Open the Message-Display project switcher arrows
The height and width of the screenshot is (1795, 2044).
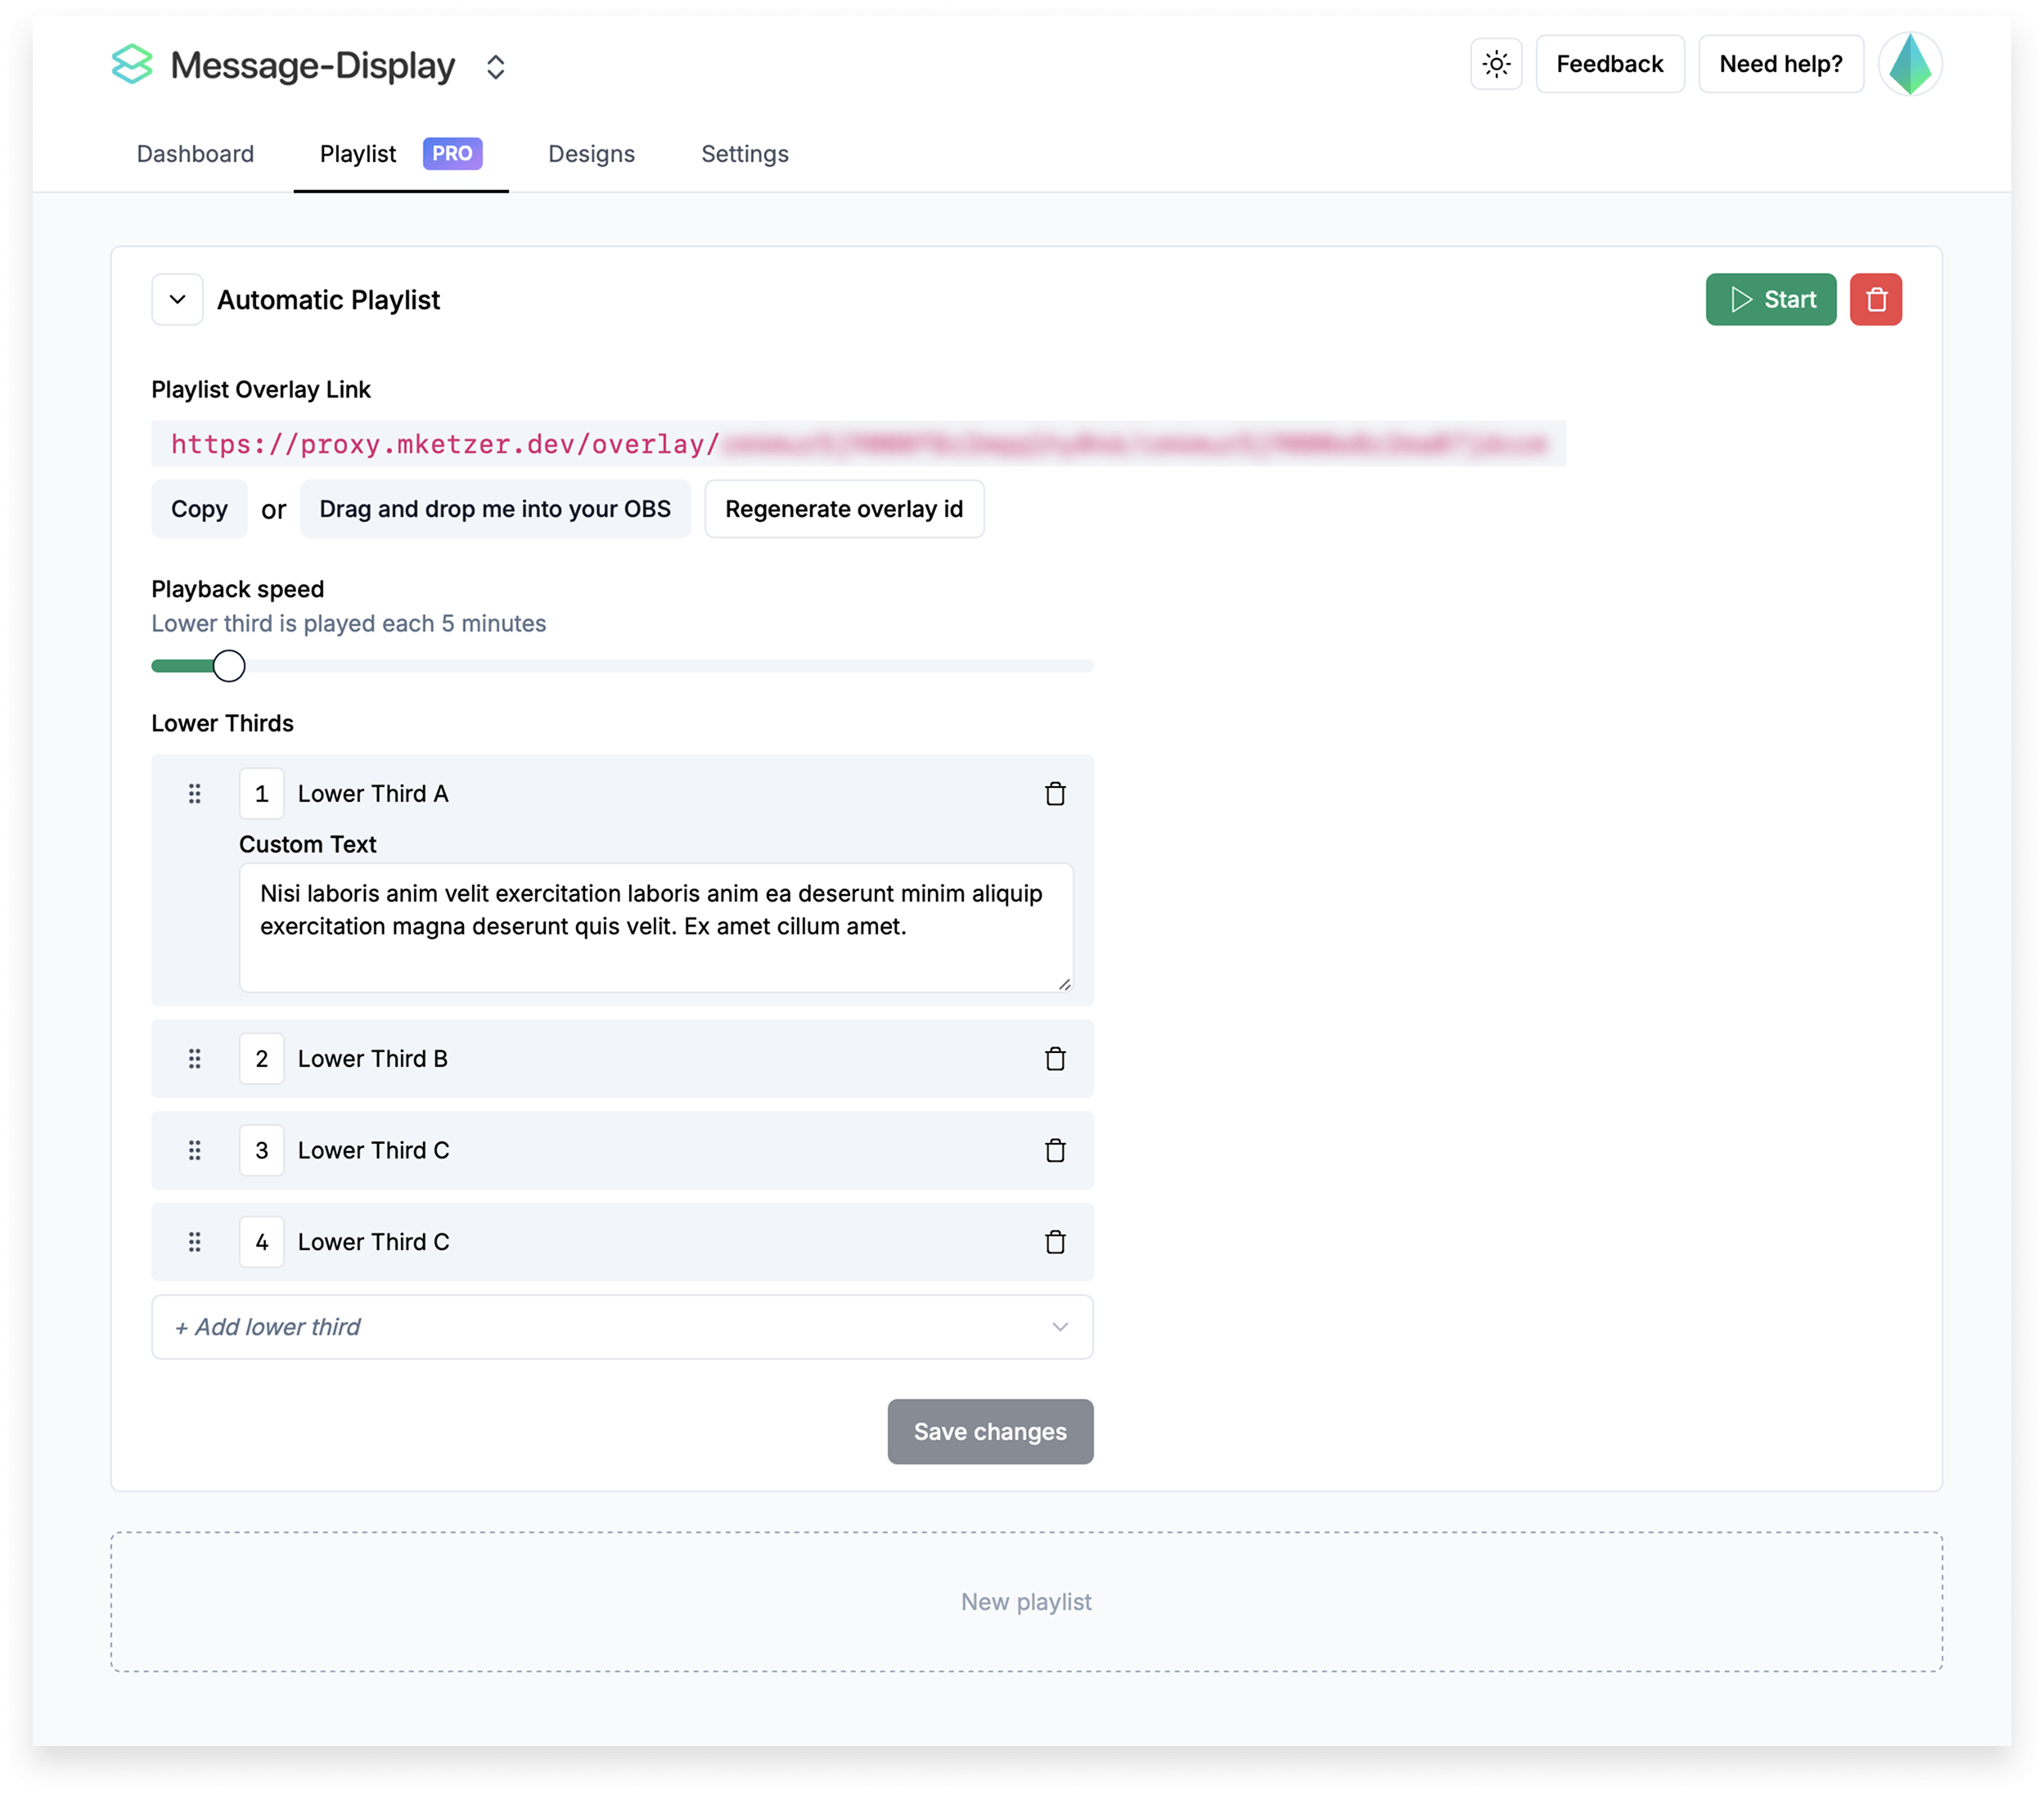coord(495,67)
